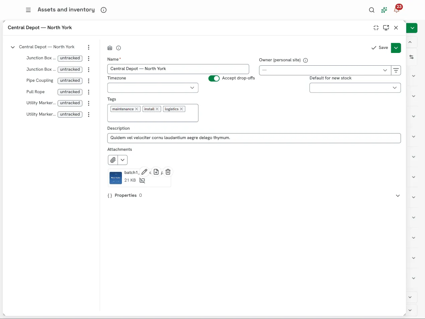The image size is (425, 319).
Task: Expand the Properties section
Action: point(398,196)
